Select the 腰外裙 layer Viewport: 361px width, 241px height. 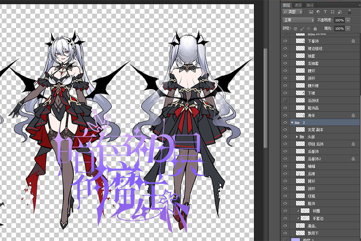pos(313,86)
